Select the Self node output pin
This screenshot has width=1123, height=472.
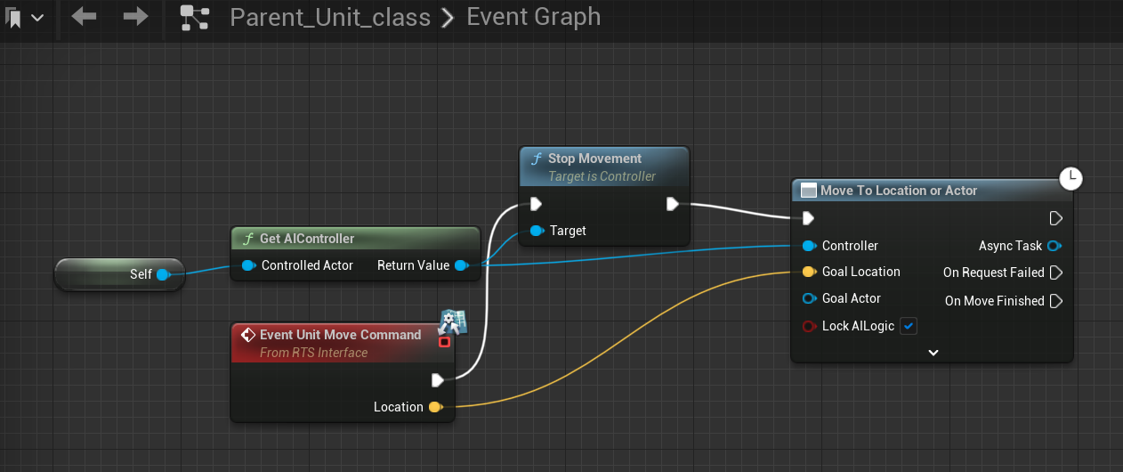pos(163,274)
